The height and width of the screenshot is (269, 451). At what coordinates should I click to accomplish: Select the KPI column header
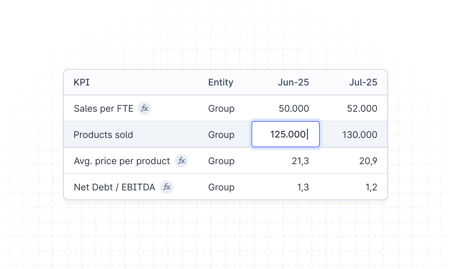81,82
